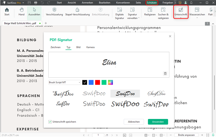Select the Hand tool
This screenshot has width=216, height=137.
[21, 12]
